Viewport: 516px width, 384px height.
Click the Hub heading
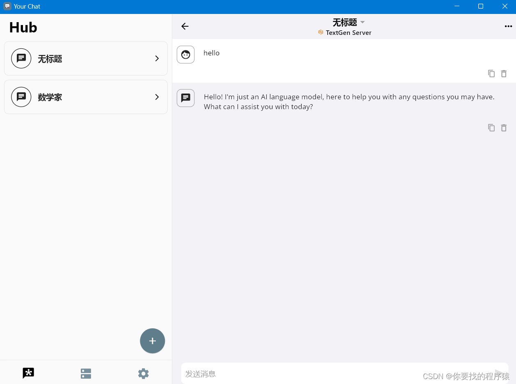[x=23, y=27]
